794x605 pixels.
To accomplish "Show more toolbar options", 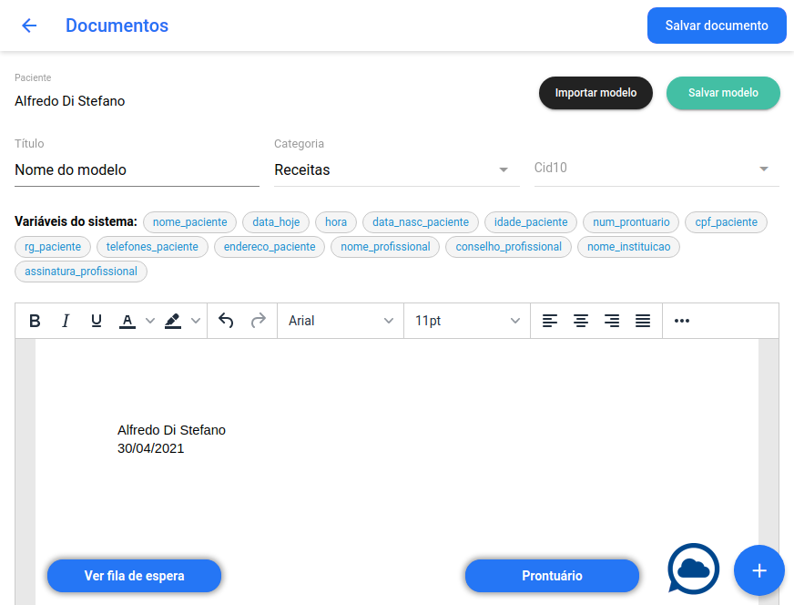I will (x=682, y=321).
